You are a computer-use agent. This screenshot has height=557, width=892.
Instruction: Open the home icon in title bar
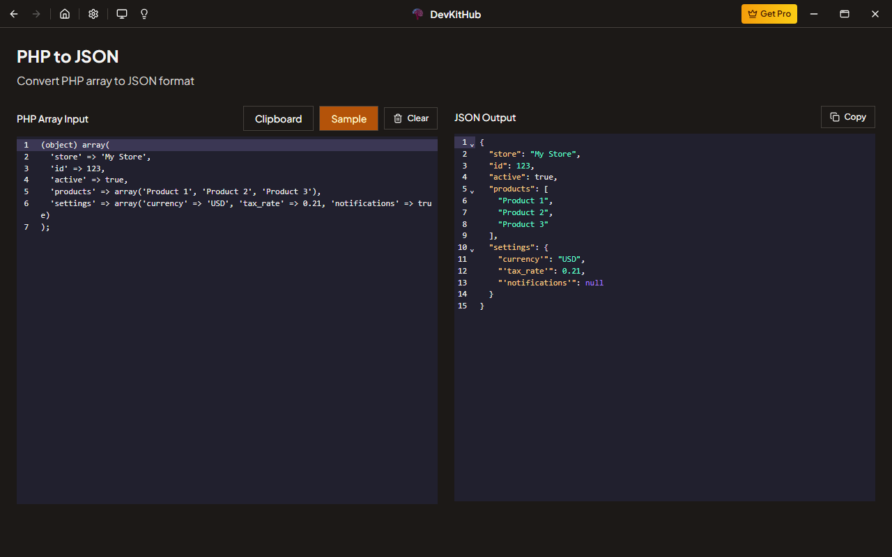(65, 14)
